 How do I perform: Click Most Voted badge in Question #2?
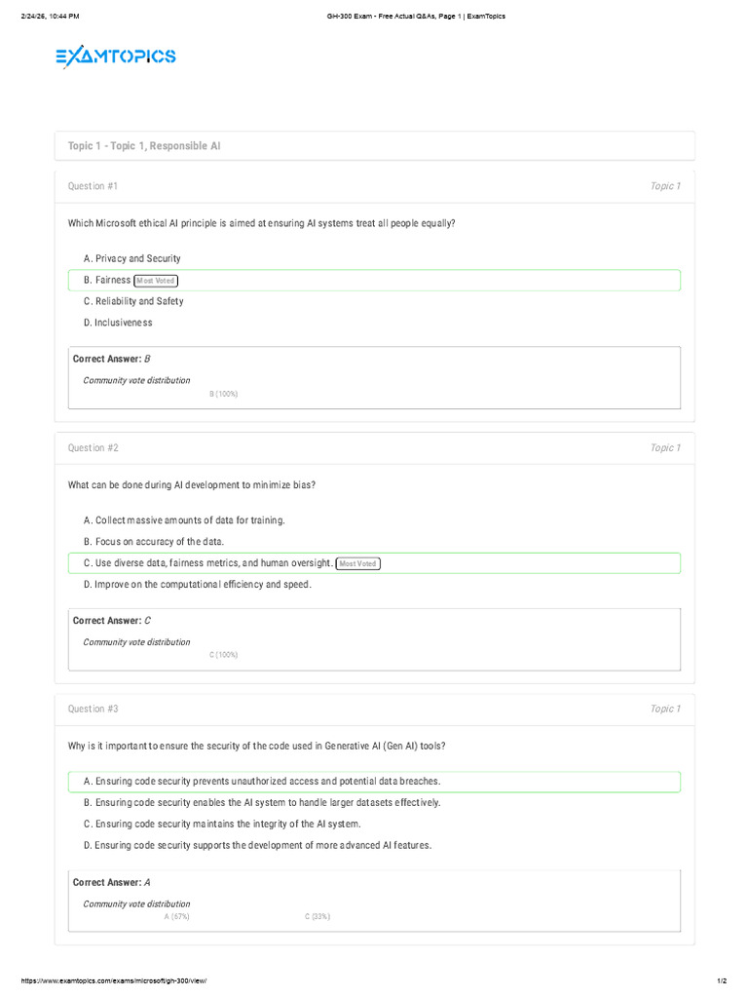click(357, 563)
